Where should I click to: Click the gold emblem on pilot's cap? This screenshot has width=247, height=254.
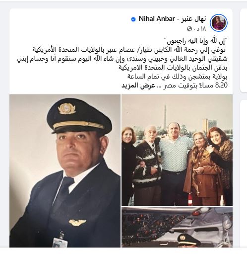[x=66, y=109]
